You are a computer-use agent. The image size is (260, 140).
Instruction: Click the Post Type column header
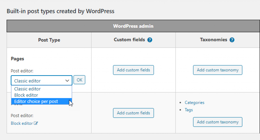coord(49,40)
